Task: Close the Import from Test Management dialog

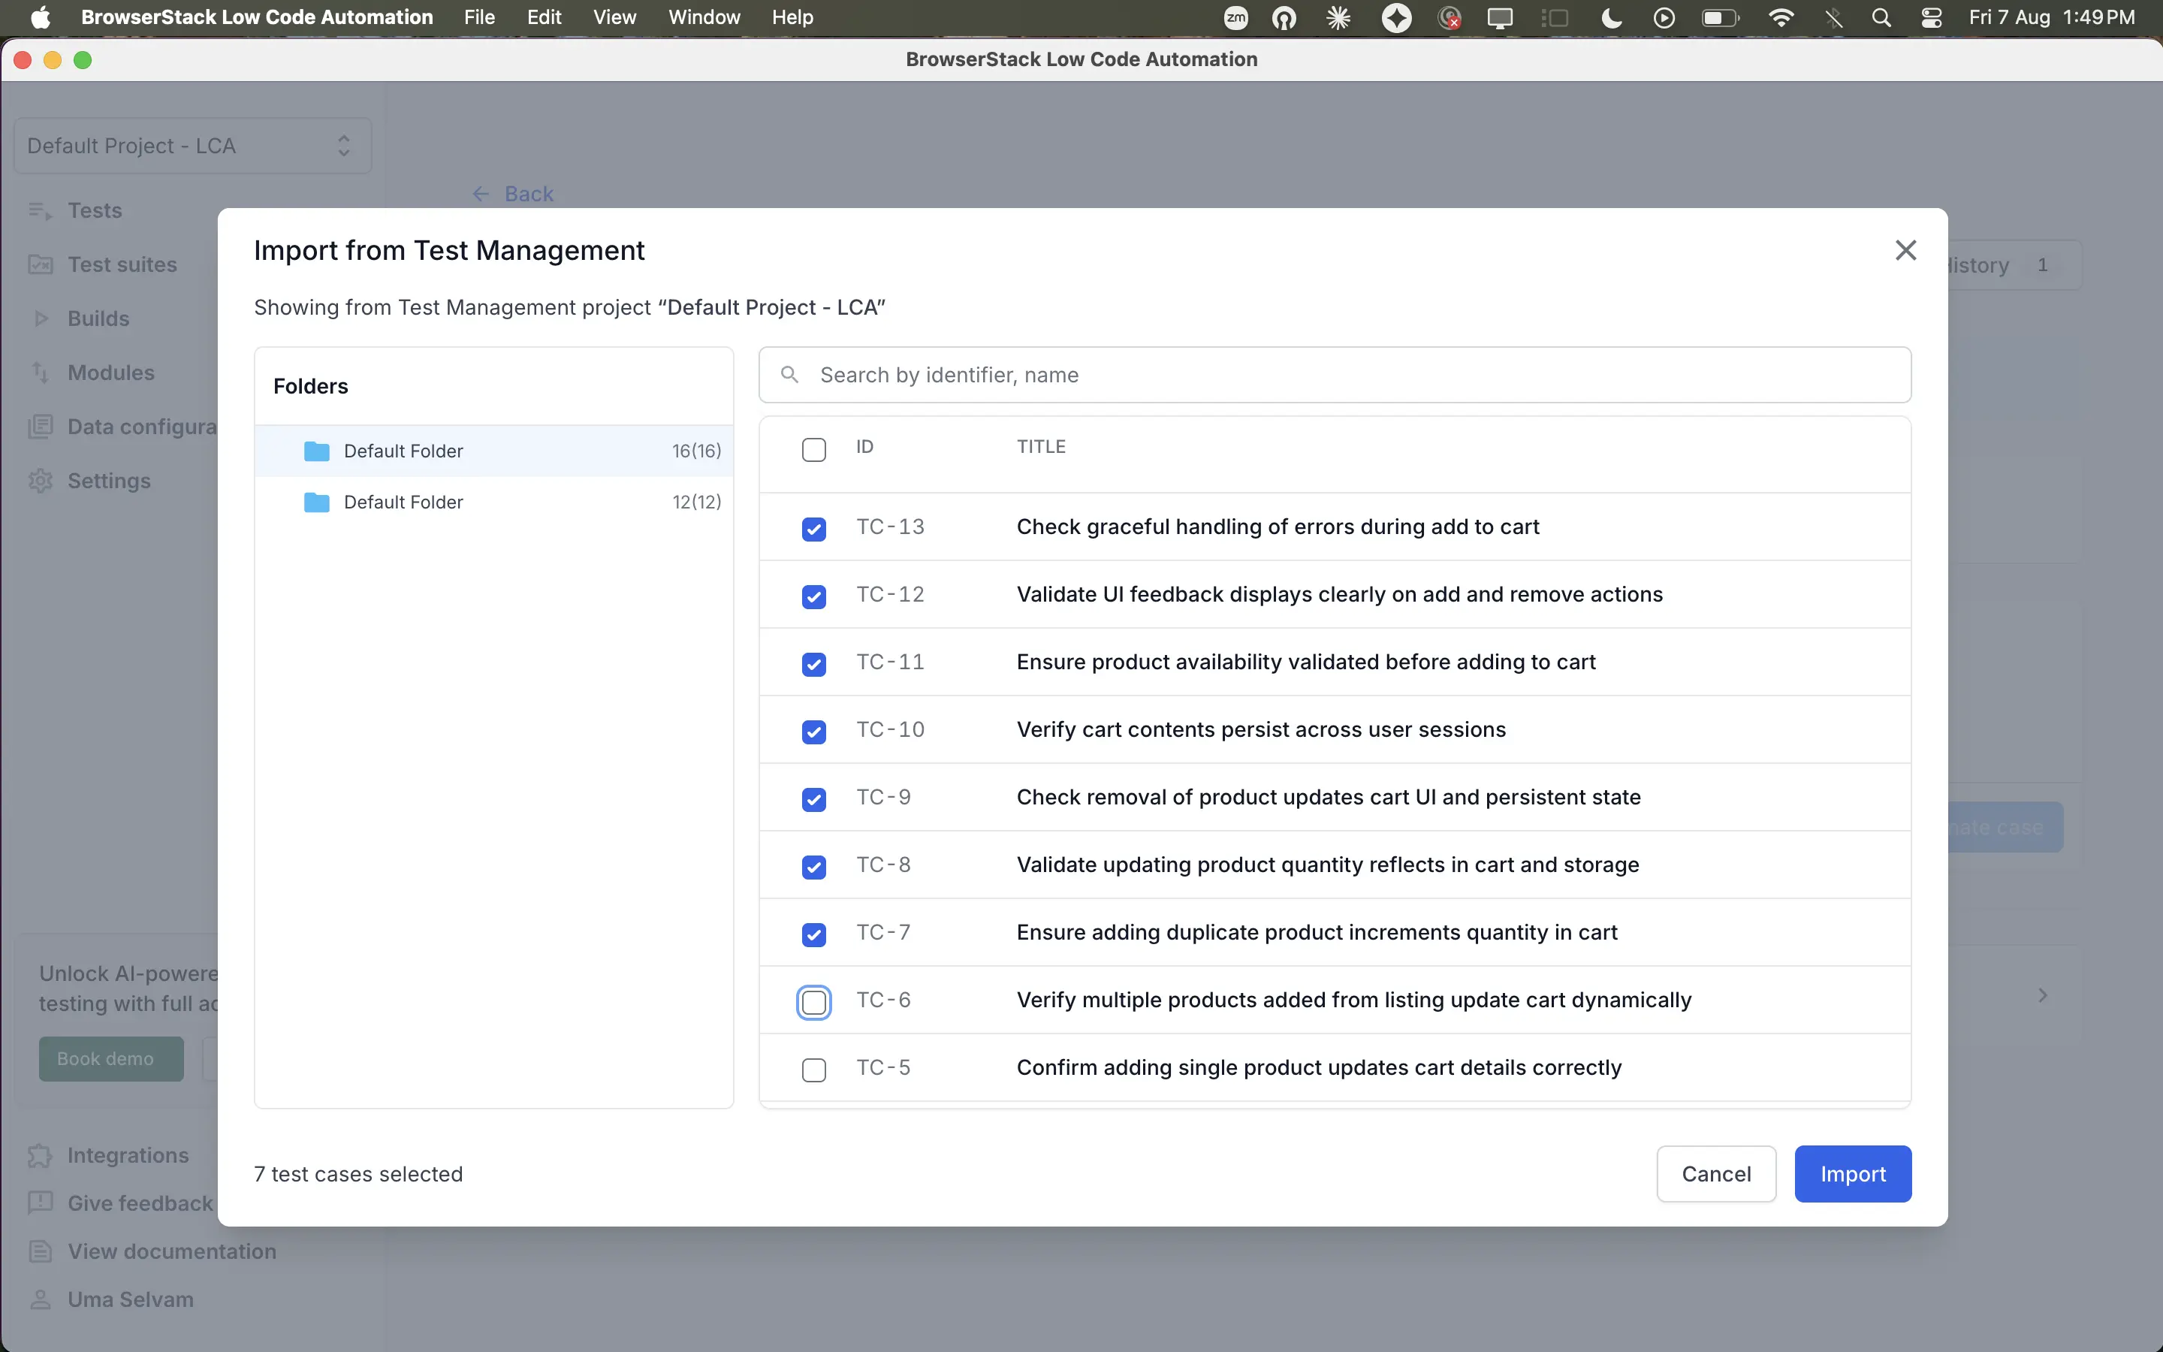Action: (x=1905, y=250)
